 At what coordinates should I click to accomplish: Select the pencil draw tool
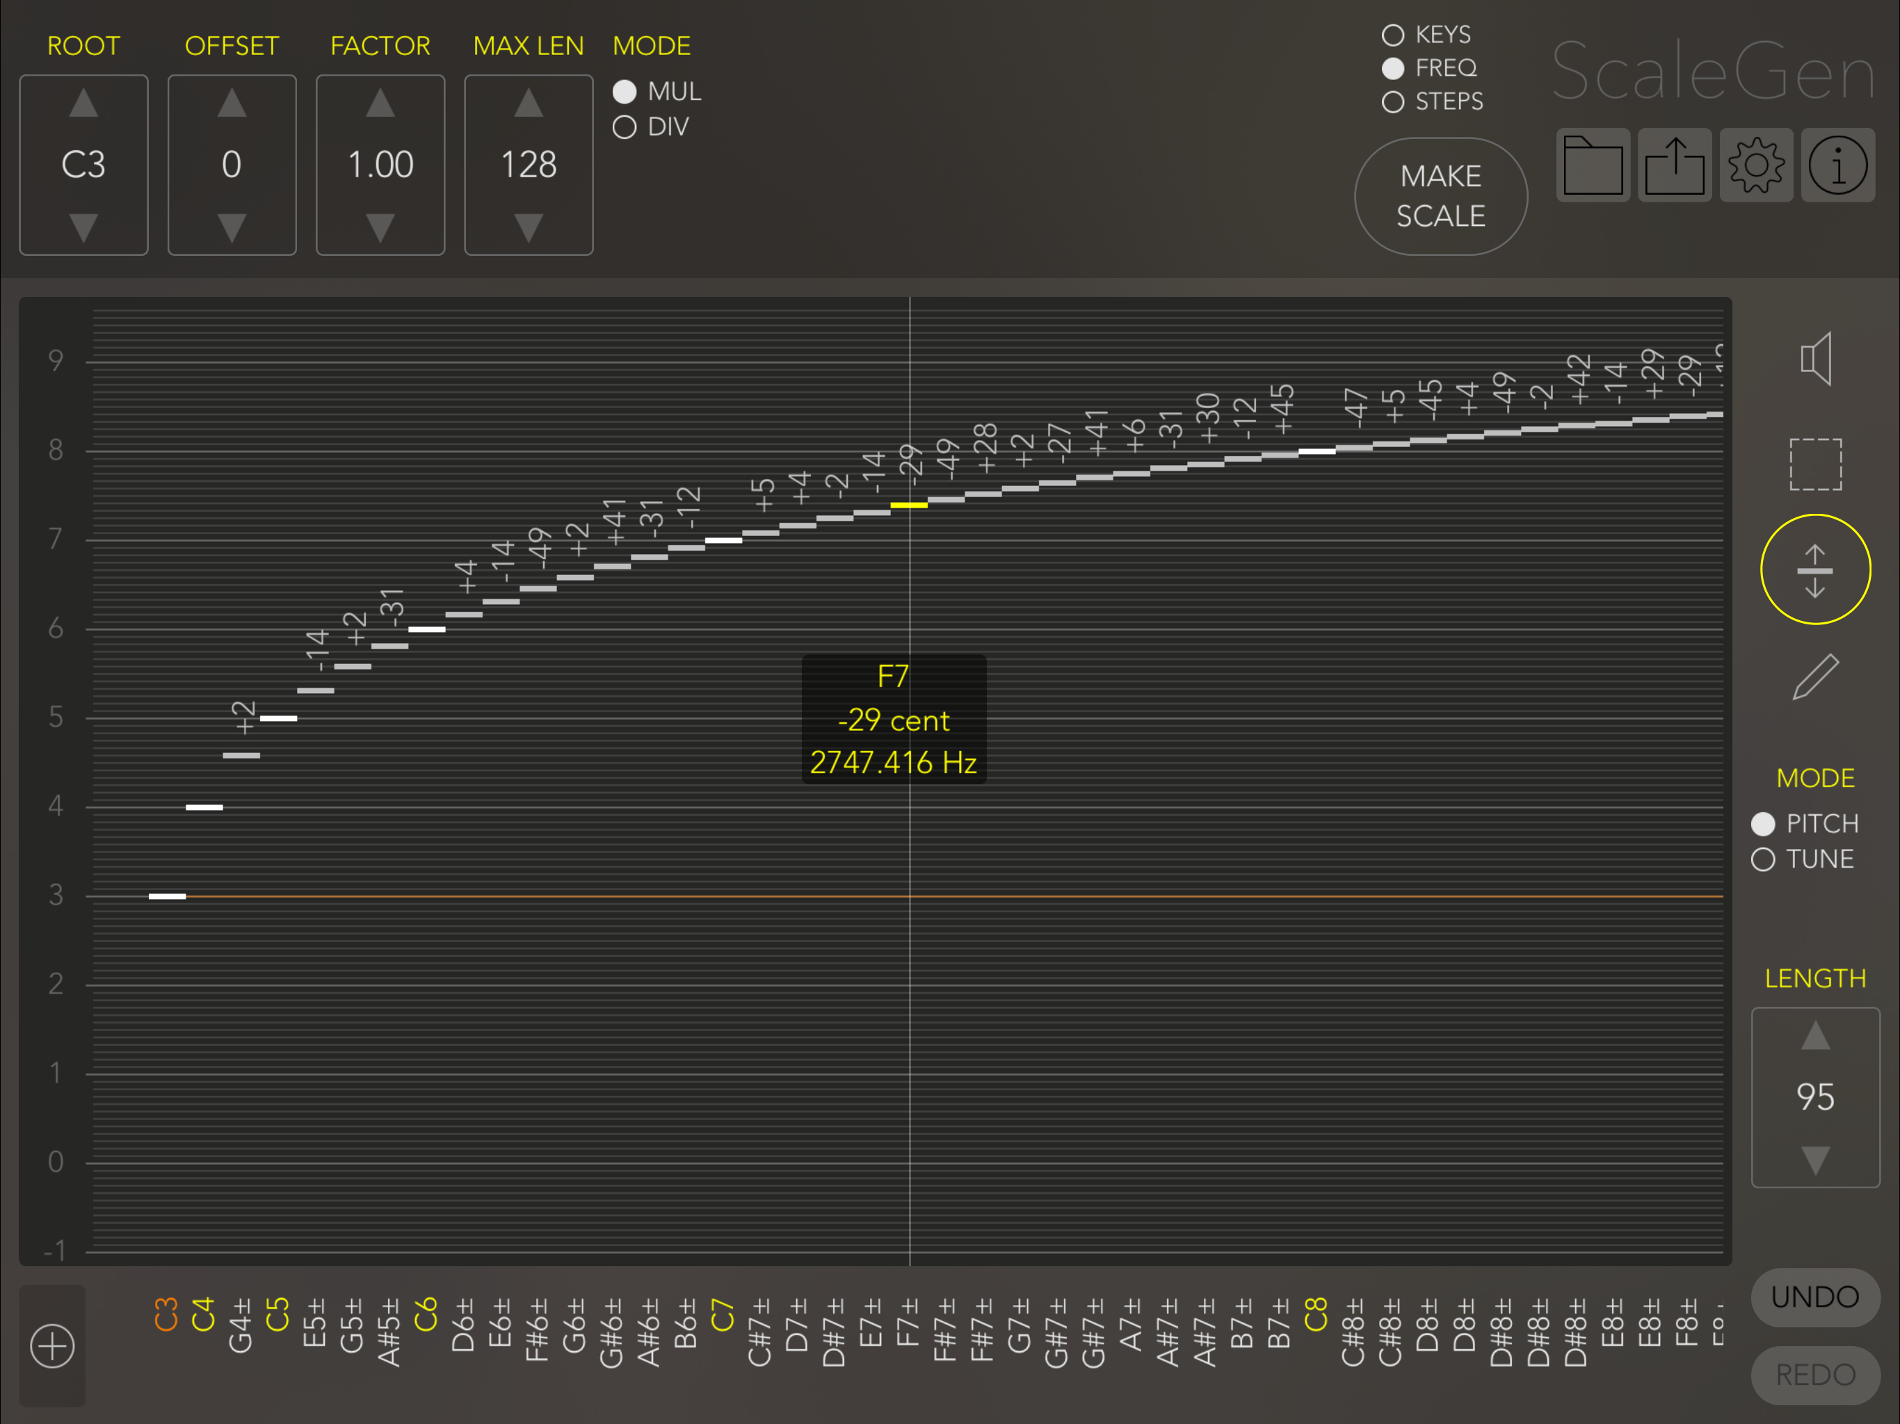pyautogui.click(x=1815, y=677)
